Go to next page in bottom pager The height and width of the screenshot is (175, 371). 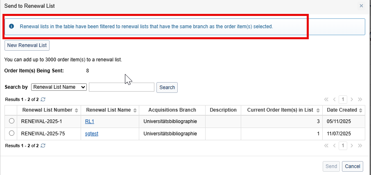coord(352,146)
